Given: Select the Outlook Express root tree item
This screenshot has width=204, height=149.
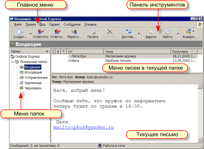Looking at the screenshot, I should 27,57.
